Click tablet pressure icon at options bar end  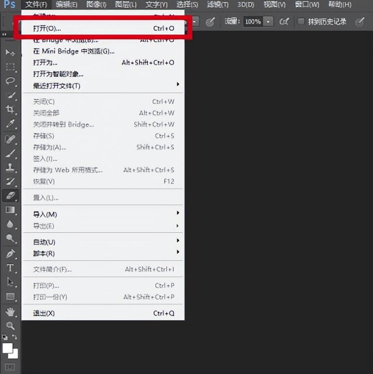point(360,22)
